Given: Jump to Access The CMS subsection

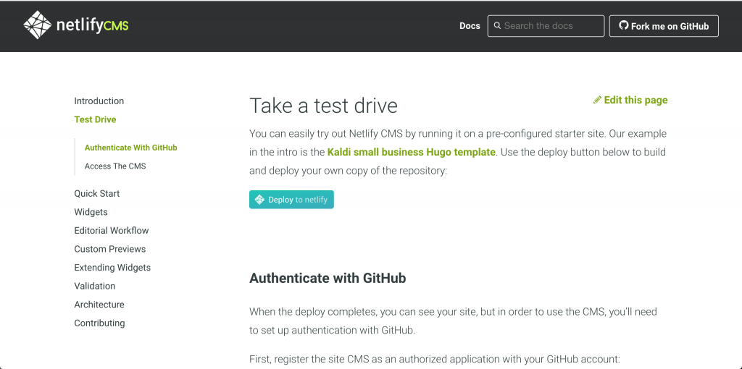Looking at the screenshot, I should 115,166.
